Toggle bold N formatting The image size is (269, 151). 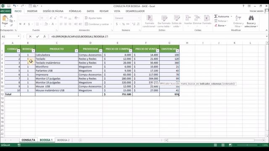coord(20,24)
